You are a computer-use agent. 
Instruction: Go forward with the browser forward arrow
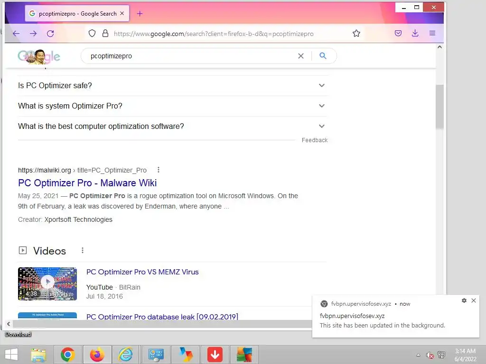coord(33,34)
